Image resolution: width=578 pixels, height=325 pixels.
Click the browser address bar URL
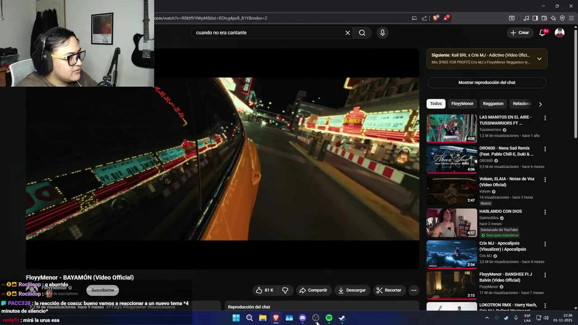(x=211, y=18)
